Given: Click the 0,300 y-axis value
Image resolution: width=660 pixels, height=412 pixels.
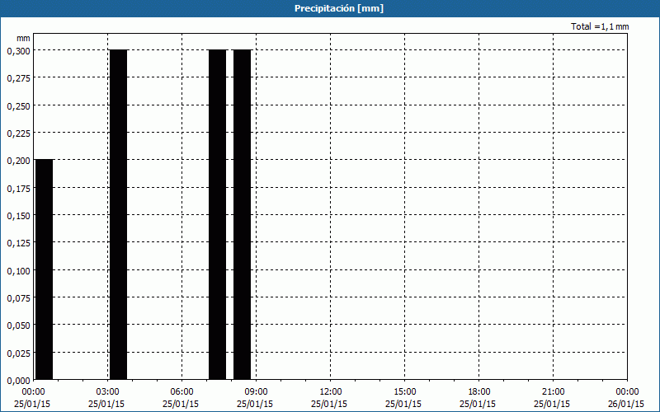Looking at the screenshot, I should [x=18, y=51].
